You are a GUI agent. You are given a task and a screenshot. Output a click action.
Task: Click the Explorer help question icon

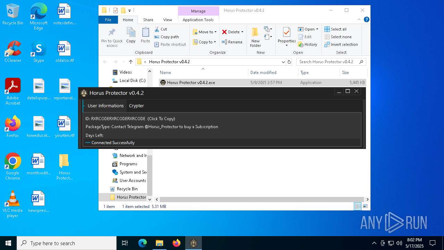[366, 20]
